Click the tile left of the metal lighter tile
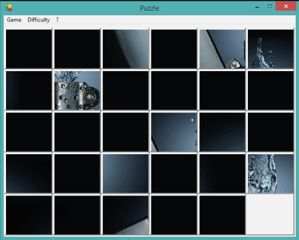The width and height of the screenshot is (299, 240). 29,90
